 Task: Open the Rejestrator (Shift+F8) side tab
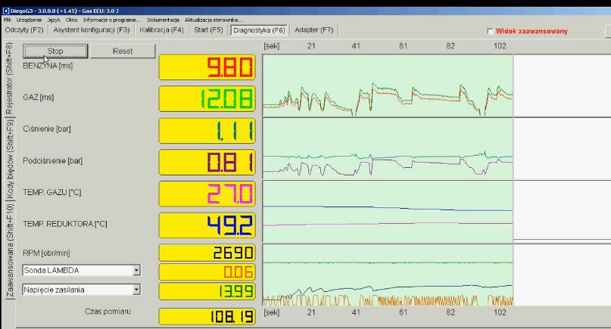[9, 79]
